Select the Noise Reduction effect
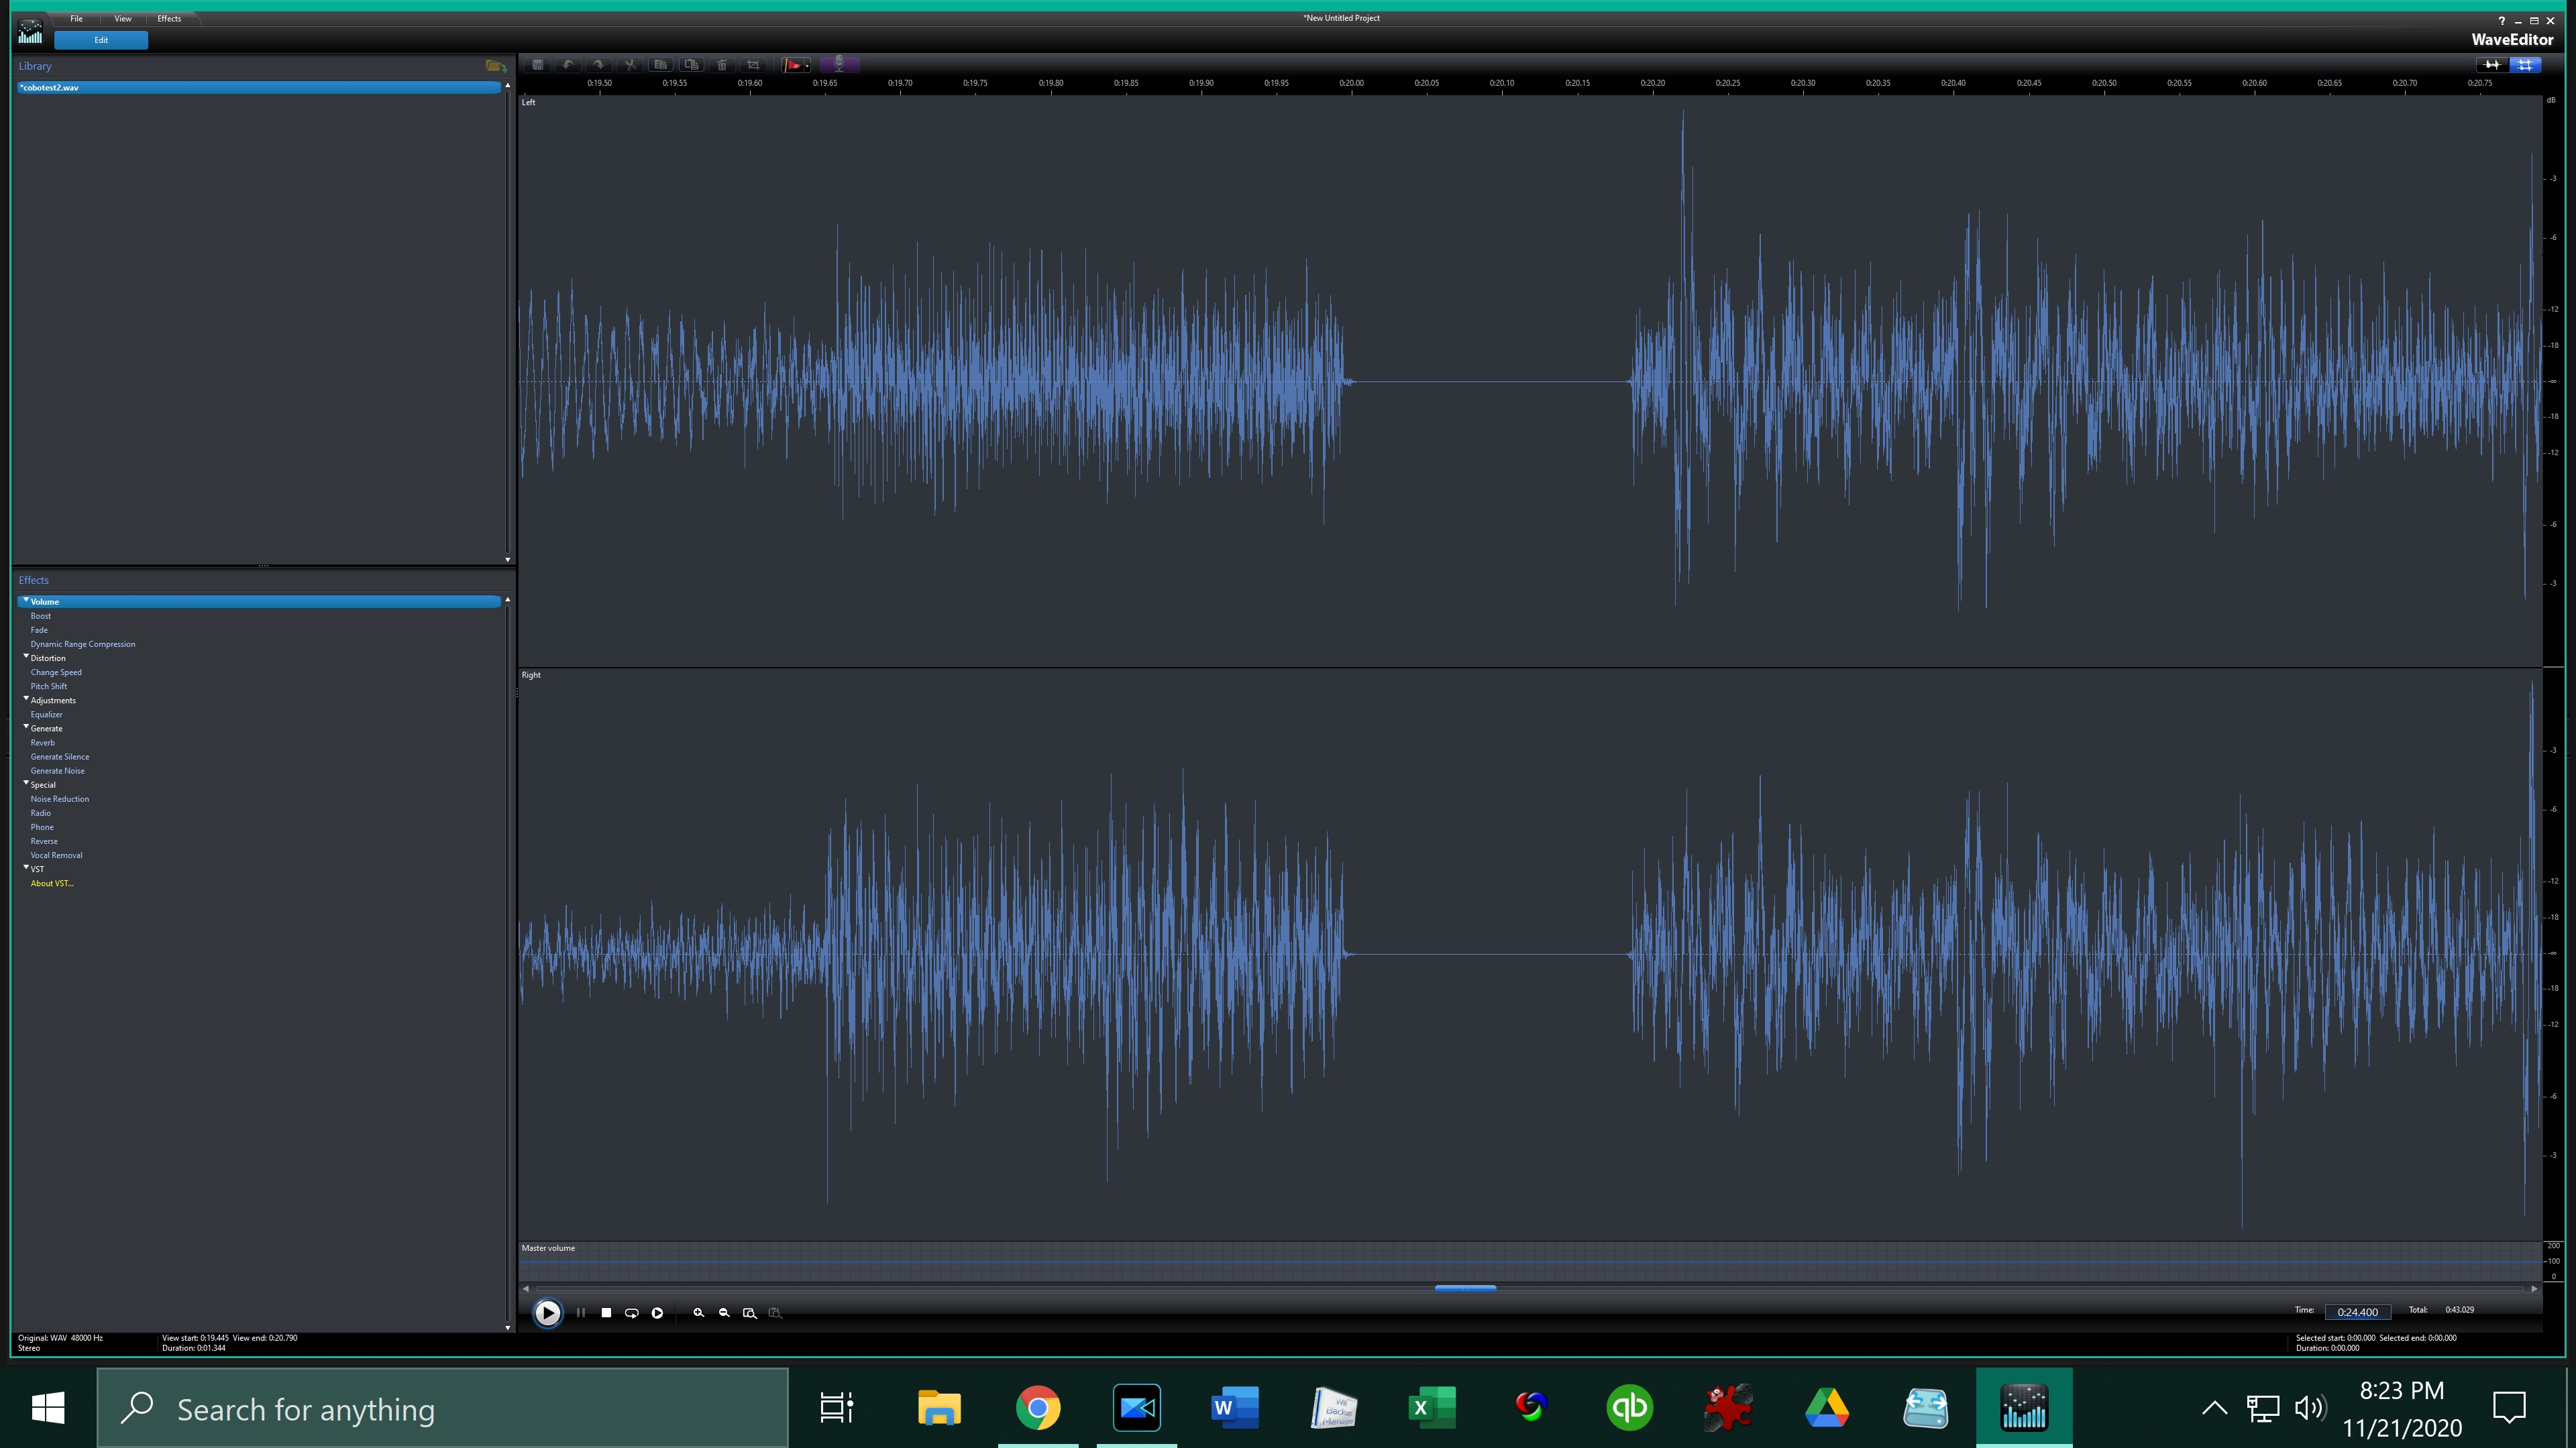2576x1448 pixels. (x=60, y=798)
